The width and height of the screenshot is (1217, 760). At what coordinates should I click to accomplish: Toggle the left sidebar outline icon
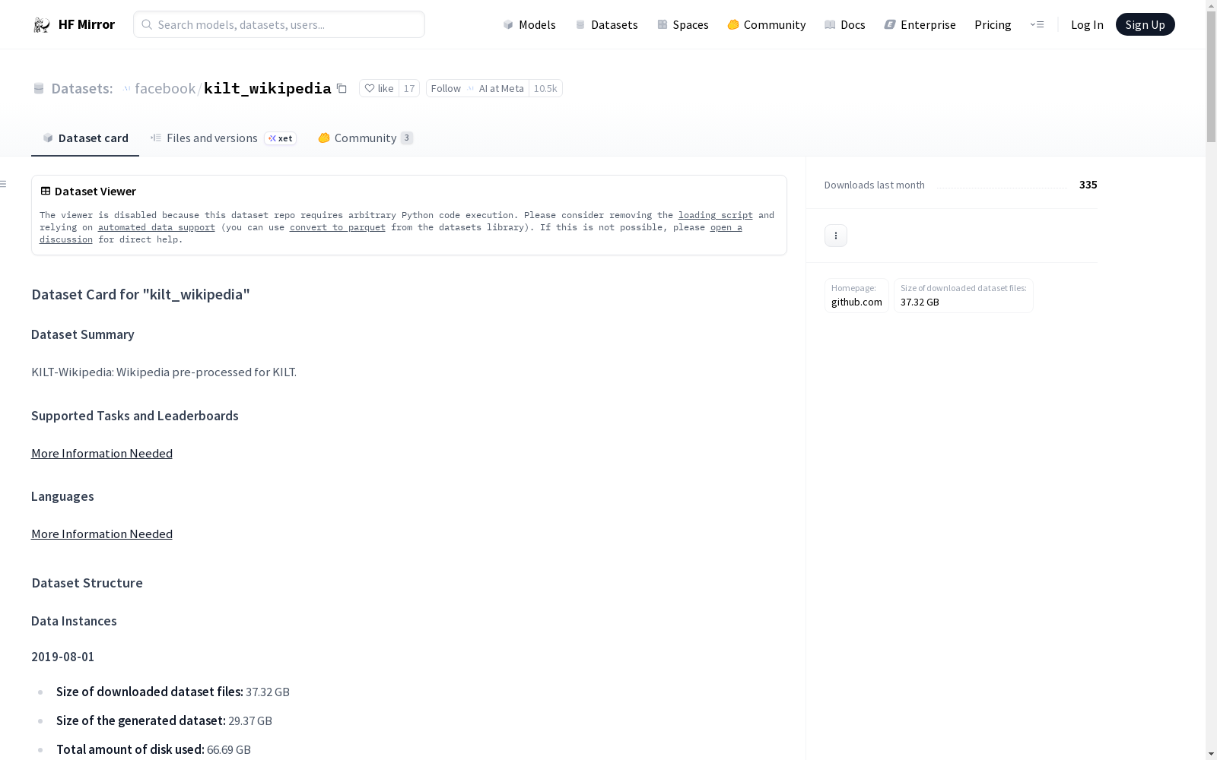3,184
